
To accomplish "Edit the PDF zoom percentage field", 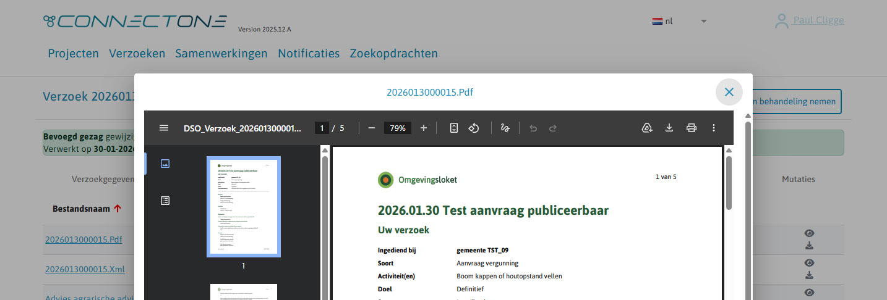I will click(398, 128).
